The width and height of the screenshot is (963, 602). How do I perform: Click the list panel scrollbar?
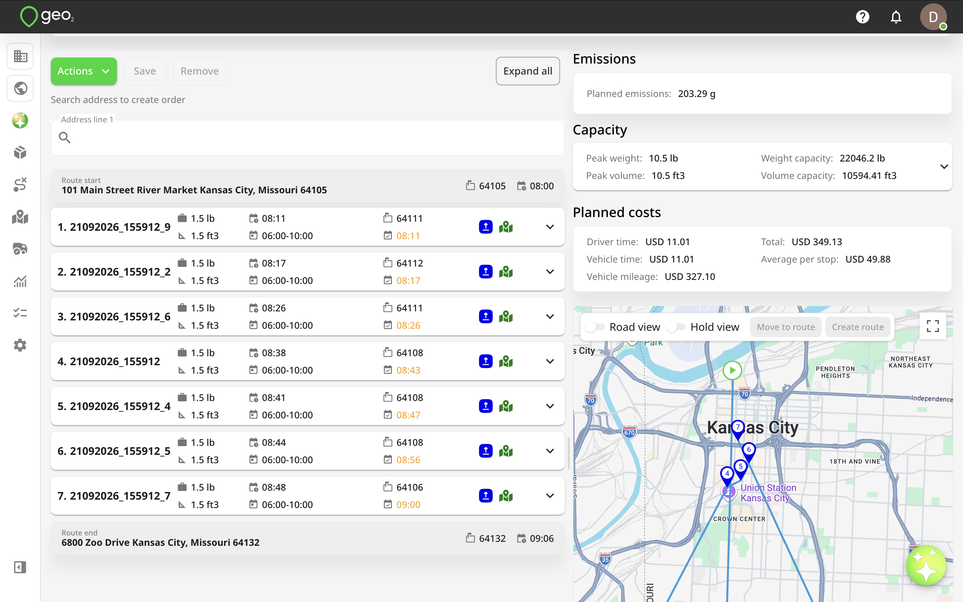(x=568, y=454)
